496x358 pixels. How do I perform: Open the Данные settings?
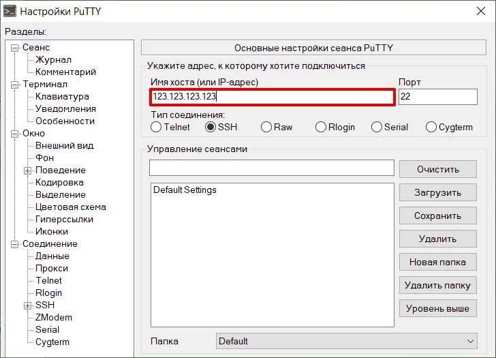[52, 256]
